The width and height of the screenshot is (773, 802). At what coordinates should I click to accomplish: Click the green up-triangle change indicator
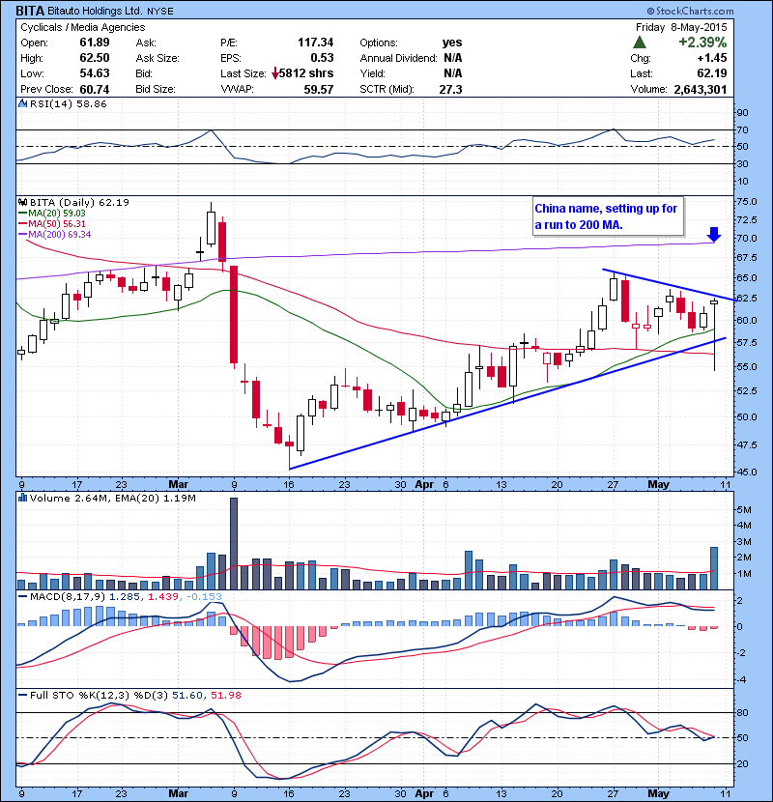click(639, 42)
